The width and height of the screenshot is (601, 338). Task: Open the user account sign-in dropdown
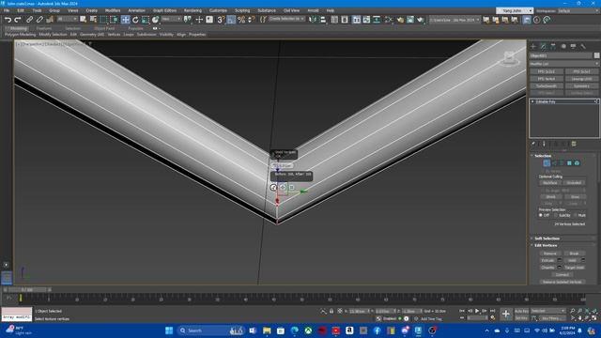point(515,10)
